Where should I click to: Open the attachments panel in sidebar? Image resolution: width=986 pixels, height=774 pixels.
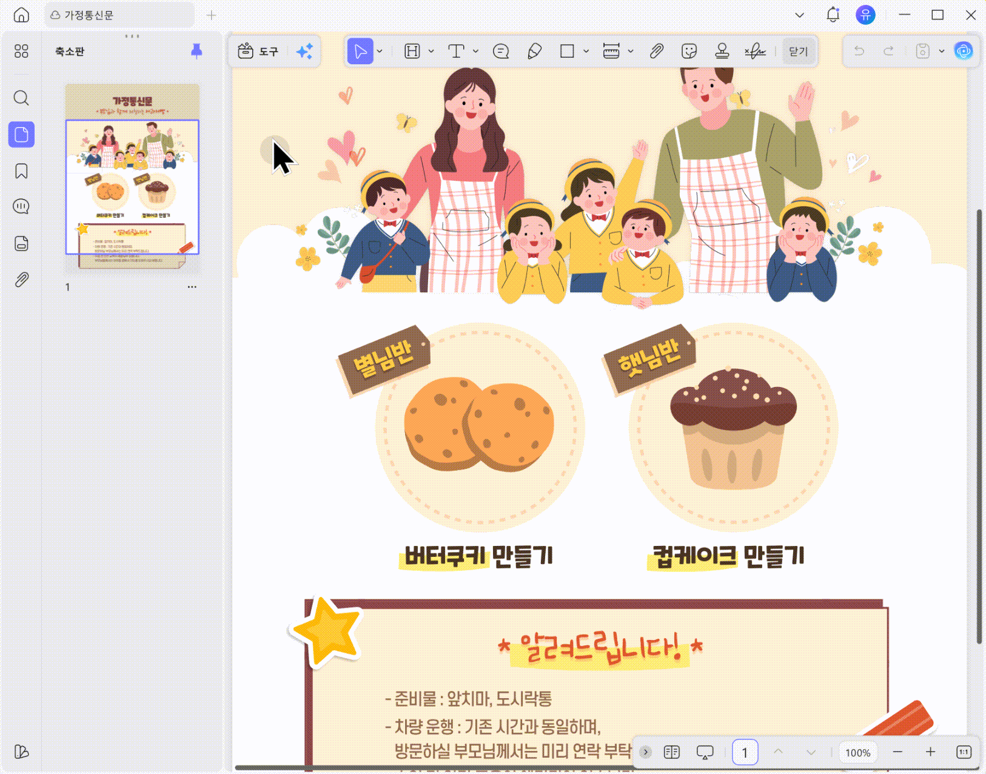(21, 280)
